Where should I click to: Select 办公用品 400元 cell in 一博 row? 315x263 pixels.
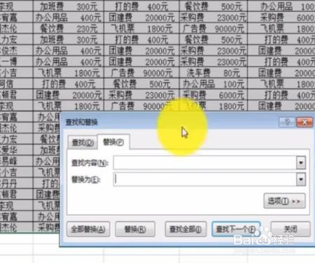69,62
